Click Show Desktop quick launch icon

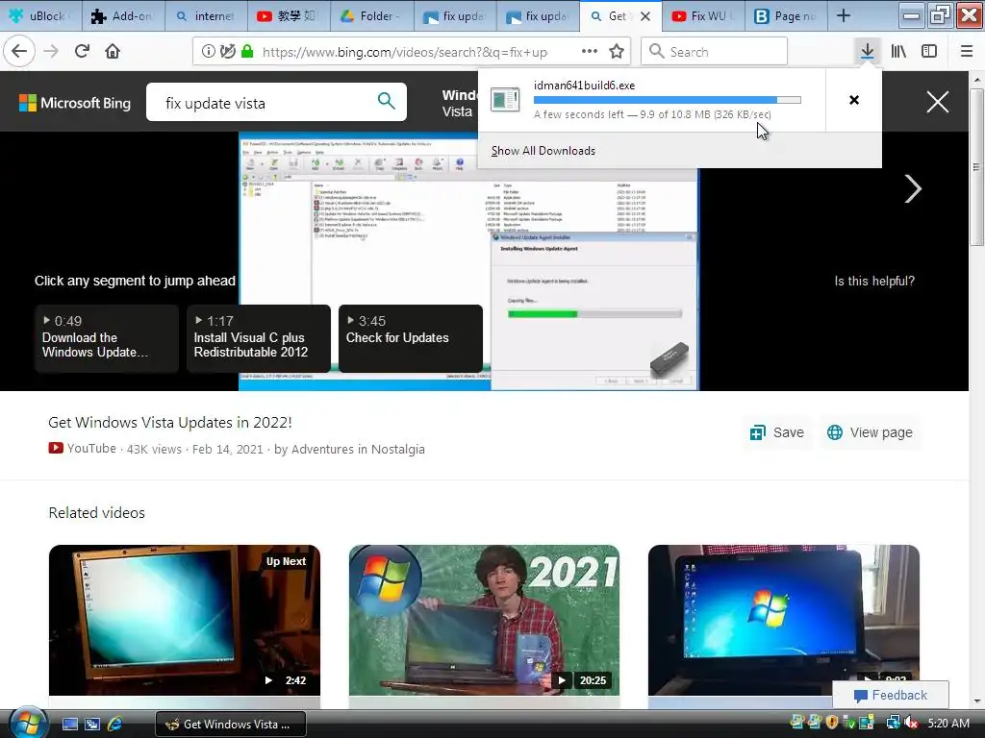[69, 725]
